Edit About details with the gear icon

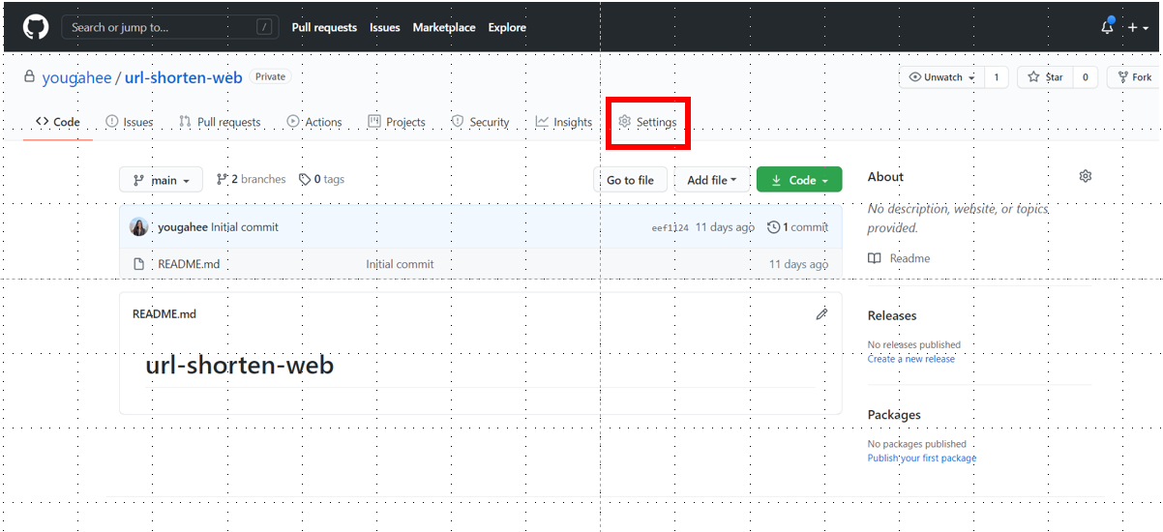tap(1085, 176)
